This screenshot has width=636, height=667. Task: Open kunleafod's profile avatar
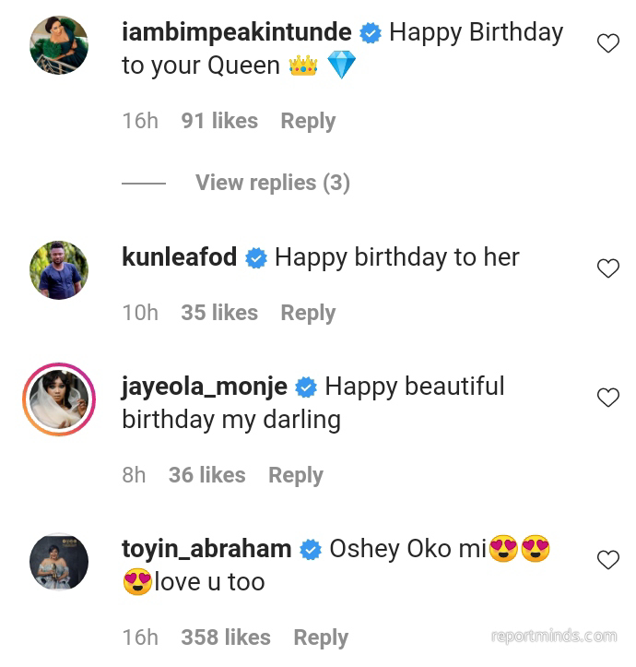coord(59,270)
